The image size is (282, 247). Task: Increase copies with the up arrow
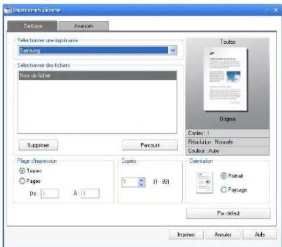coord(141,180)
